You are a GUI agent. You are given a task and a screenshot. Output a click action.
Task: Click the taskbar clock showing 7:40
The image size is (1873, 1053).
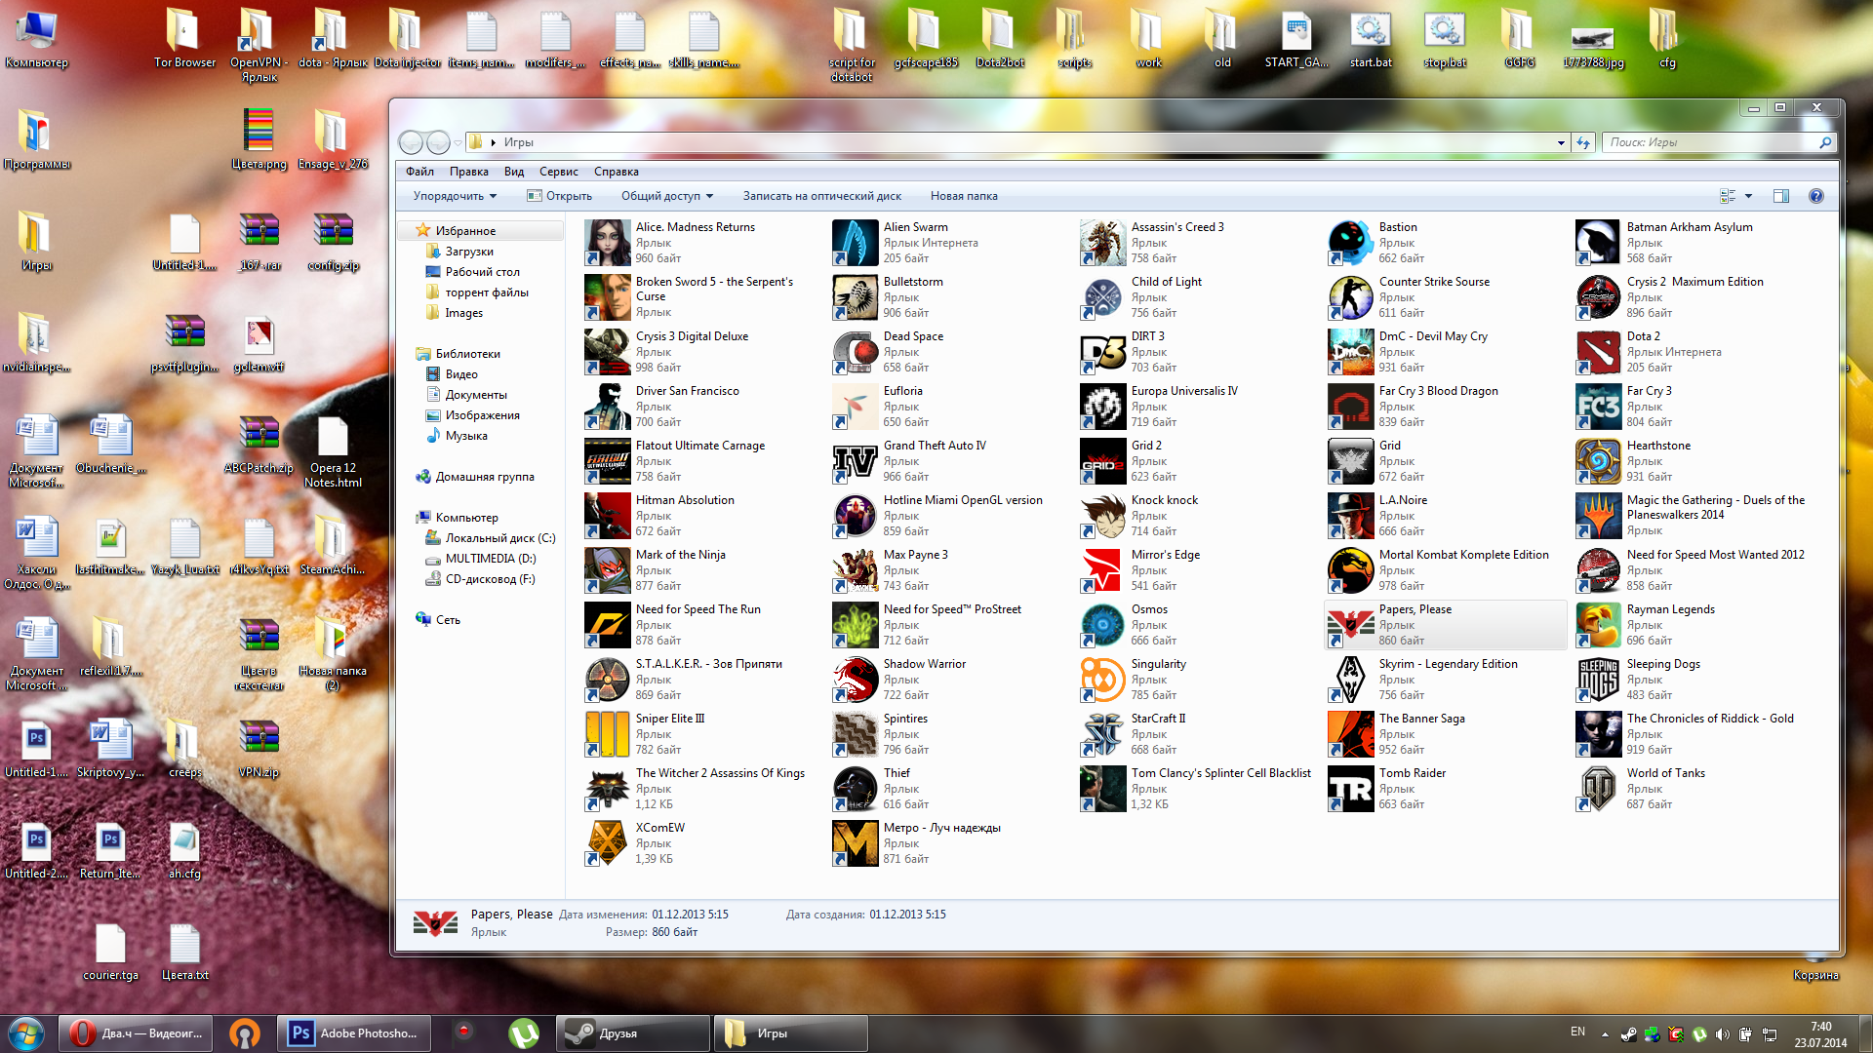point(1820,1034)
